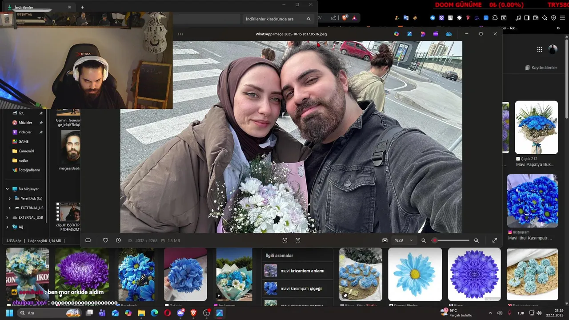Search in İndirilenler folder field

tap(278, 19)
